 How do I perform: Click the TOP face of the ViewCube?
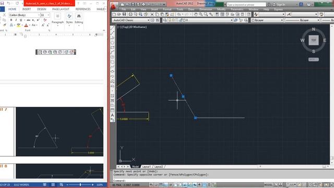314,40
